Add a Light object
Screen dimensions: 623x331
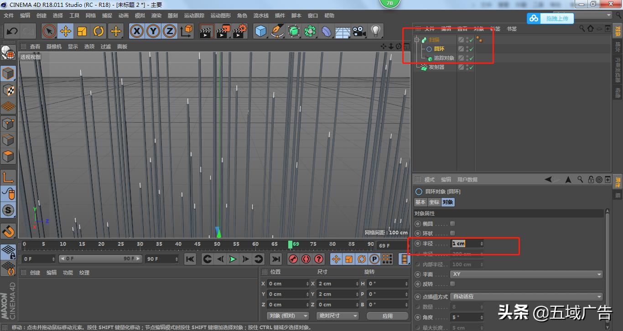click(375, 31)
